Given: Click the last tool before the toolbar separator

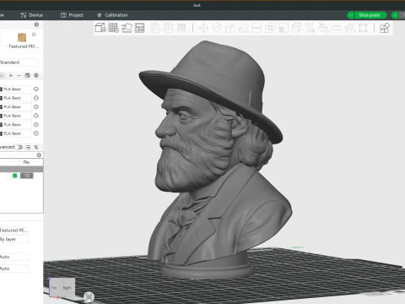Looking at the screenshot, I should tap(363, 28).
